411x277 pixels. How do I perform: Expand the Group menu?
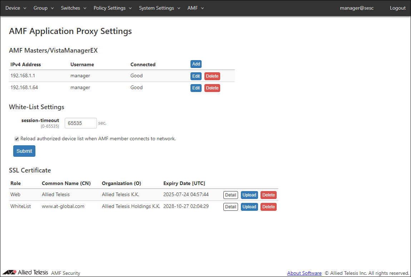point(43,8)
